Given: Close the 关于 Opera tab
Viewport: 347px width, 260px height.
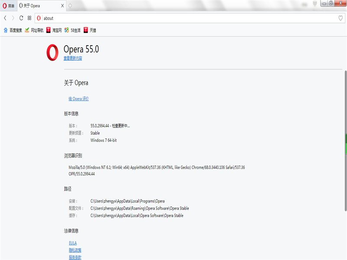Looking at the screenshot, I should click(62, 6).
